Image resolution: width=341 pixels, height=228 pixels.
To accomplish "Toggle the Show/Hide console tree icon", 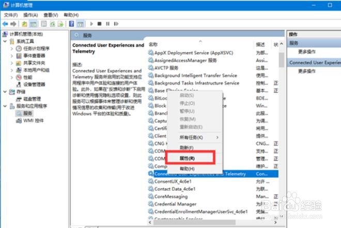I will click(33, 24).
